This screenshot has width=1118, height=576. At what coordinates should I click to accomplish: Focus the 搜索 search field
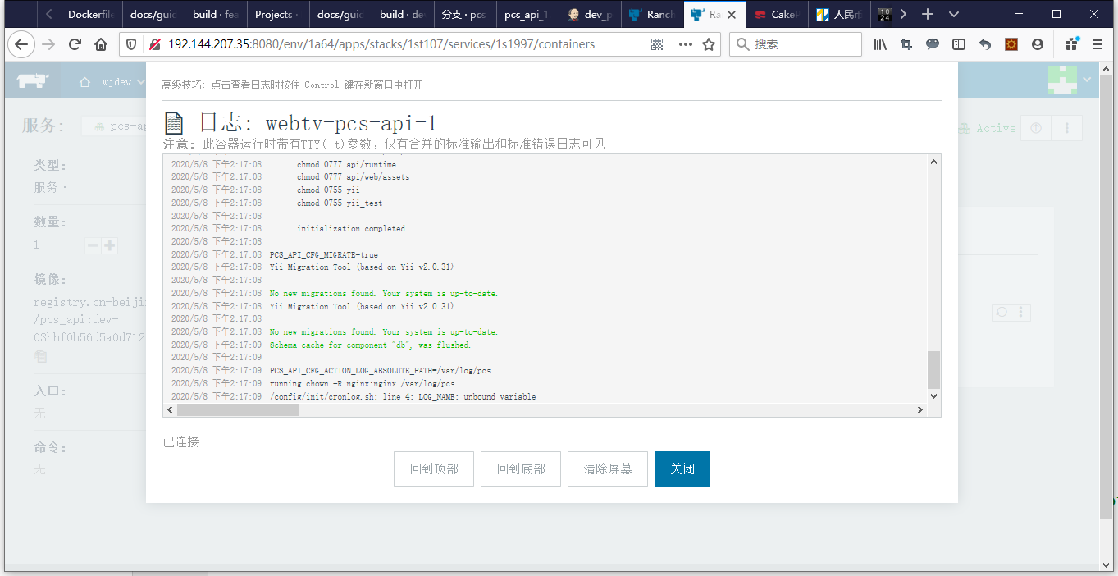(x=796, y=44)
